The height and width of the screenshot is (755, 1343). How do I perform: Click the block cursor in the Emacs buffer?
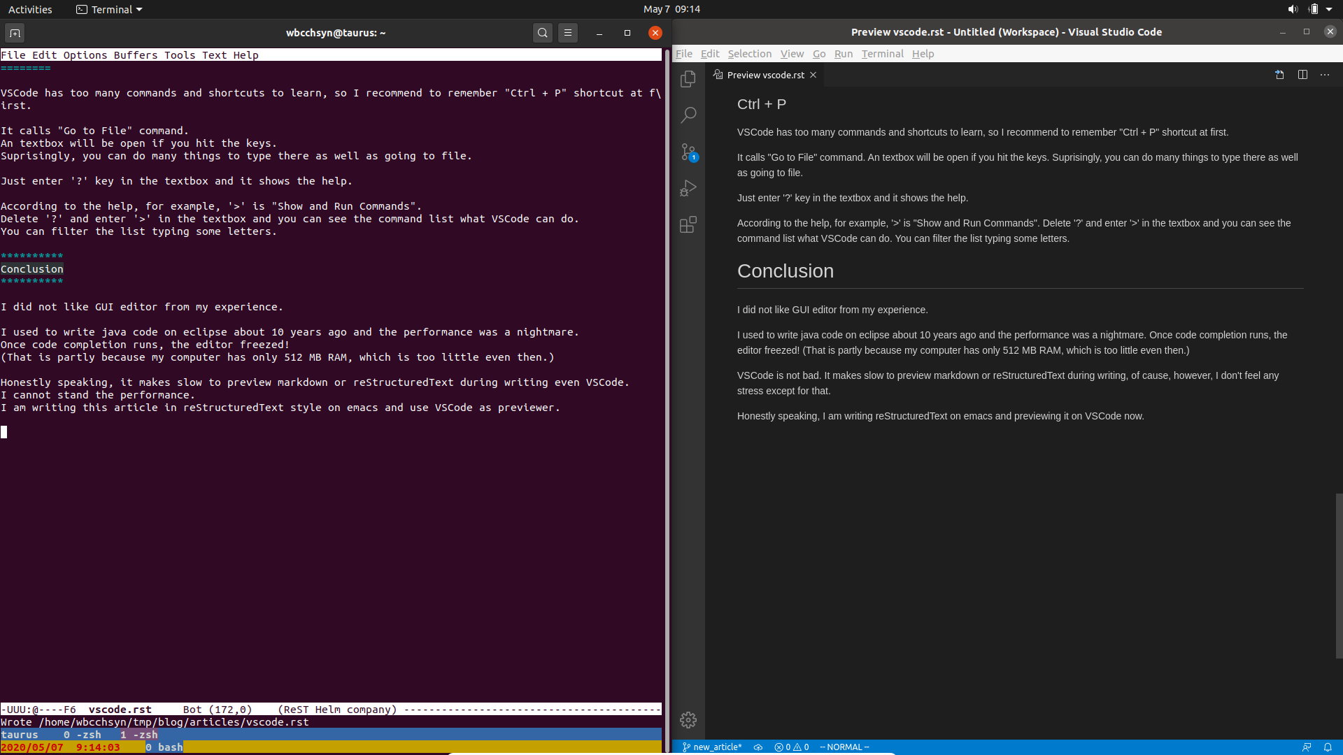4,432
